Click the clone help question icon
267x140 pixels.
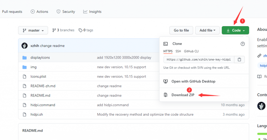pos(243,44)
